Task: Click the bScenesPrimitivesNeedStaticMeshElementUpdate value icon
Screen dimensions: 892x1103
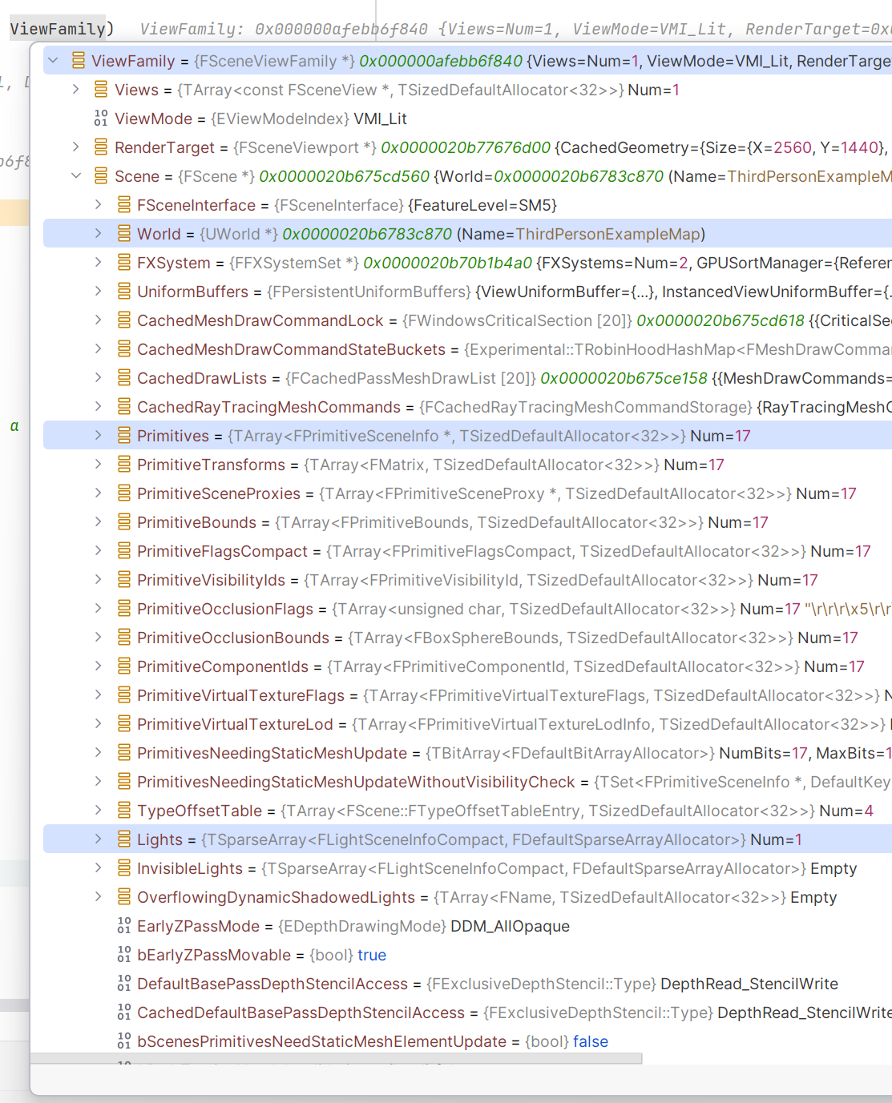Action: pos(124,1041)
